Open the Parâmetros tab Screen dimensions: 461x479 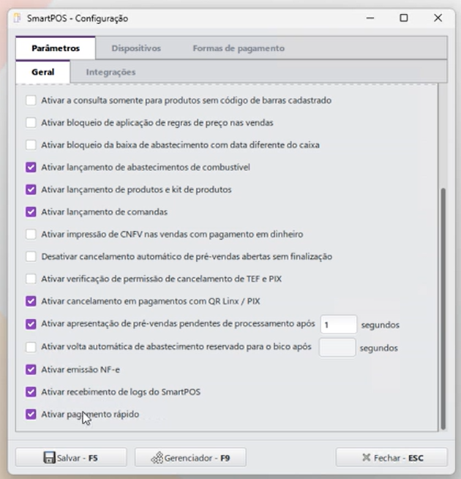pyautogui.click(x=56, y=48)
